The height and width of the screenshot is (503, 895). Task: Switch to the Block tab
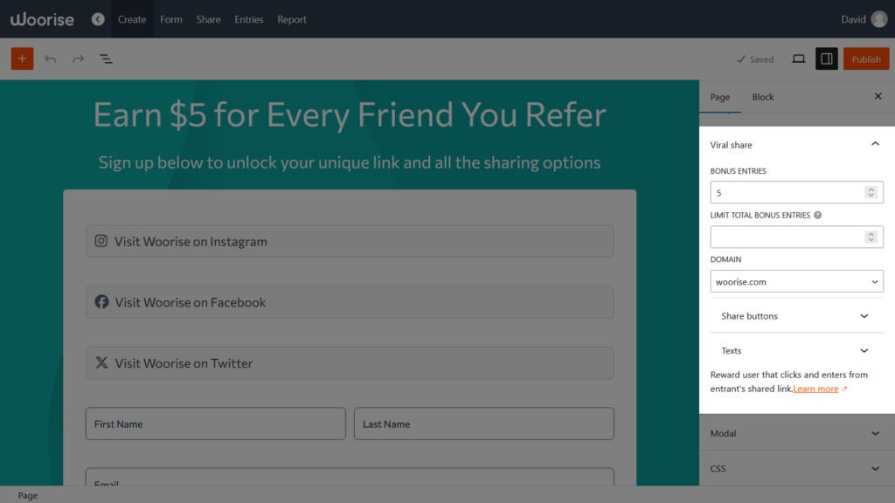[762, 97]
